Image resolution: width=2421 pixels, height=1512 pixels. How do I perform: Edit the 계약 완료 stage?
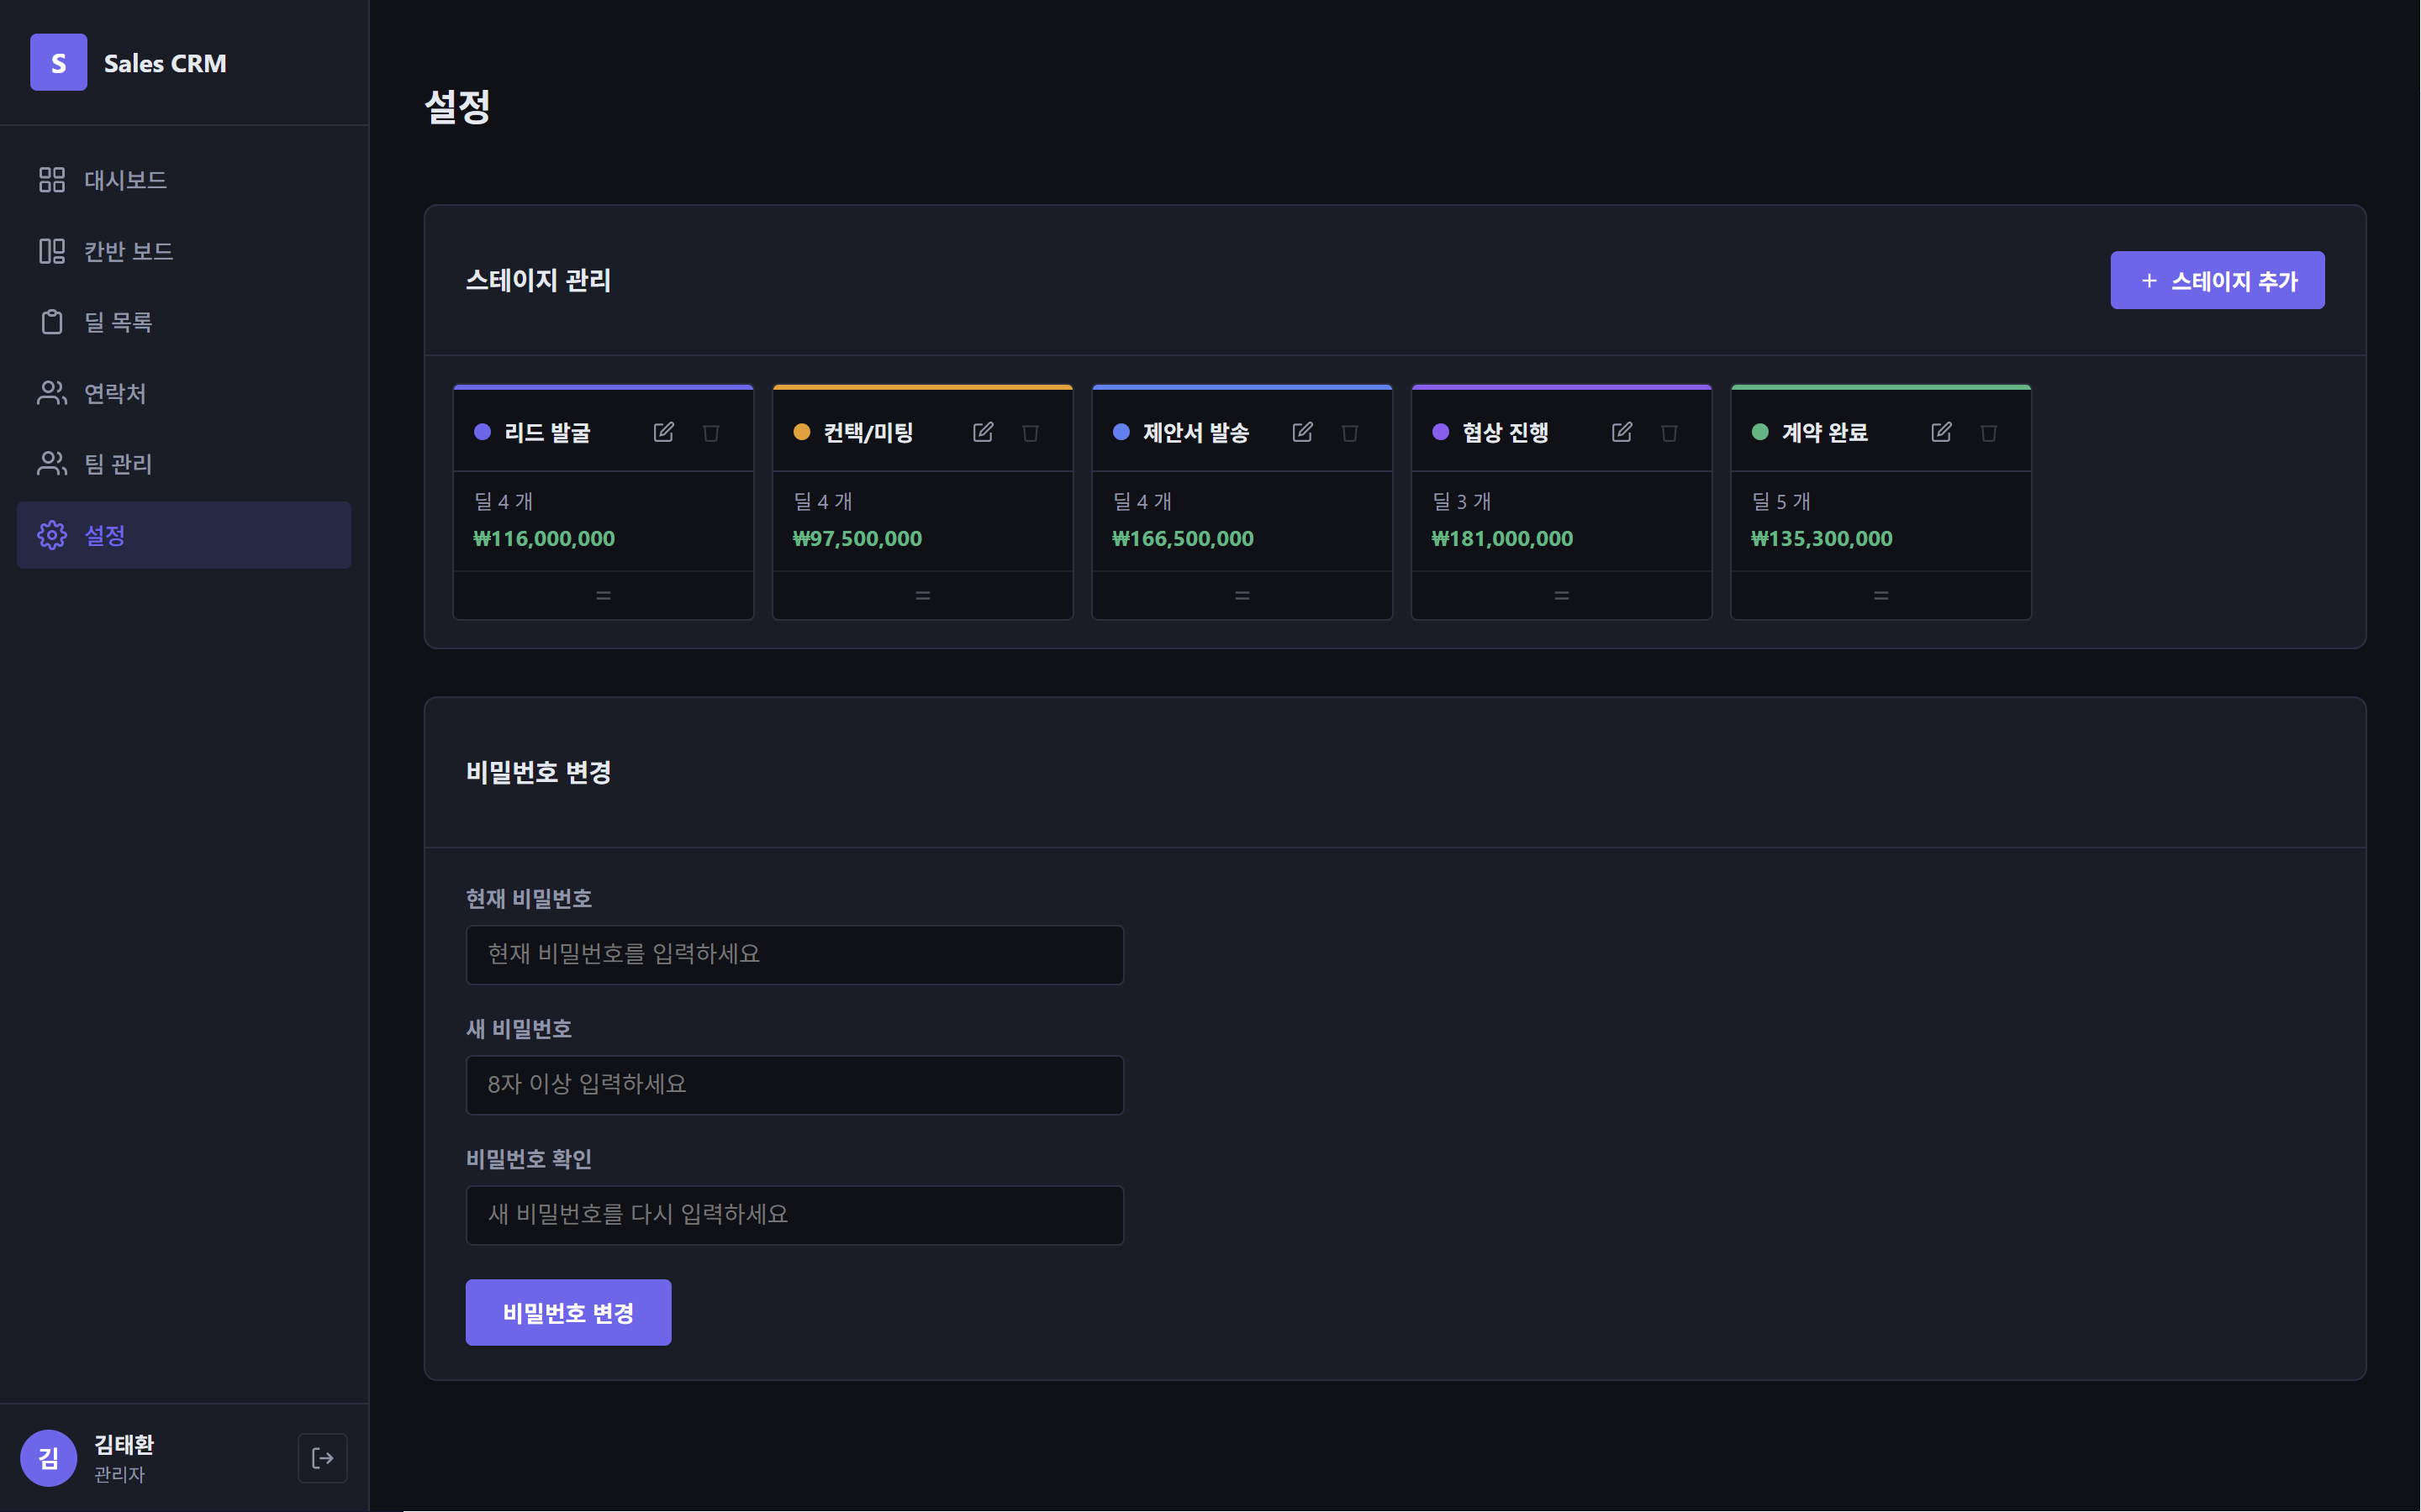[1941, 432]
